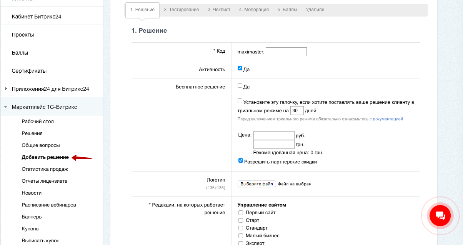Enable the trial mode checkbox
The width and height of the screenshot is (463, 245).
[240, 101]
